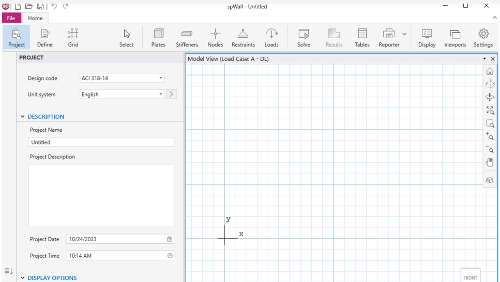The width and height of the screenshot is (500, 282).
Task: Select the pan hand tool
Action: (490, 162)
